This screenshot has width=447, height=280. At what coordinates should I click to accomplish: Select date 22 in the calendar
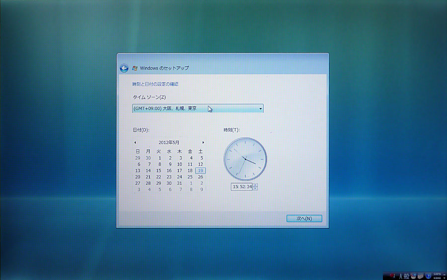158,177
